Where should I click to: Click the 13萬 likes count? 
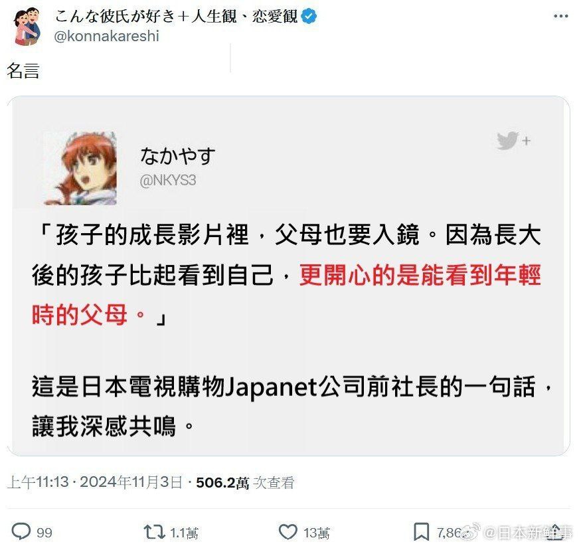pyautogui.click(x=317, y=533)
